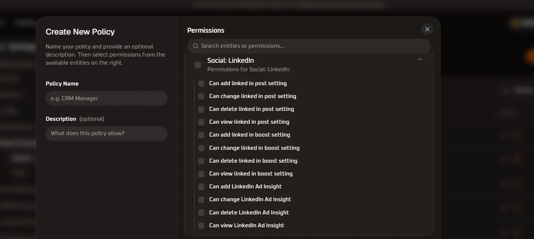Enable Can add linked in post setting

point(201,83)
